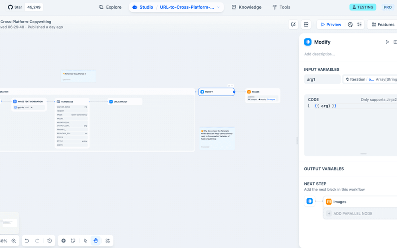Click the OUTPUT VARIABLES section header
Viewport: 397px width, 248px height.
click(x=324, y=169)
